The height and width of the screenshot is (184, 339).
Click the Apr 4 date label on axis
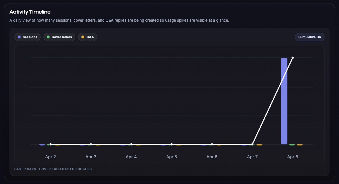(x=131, y=157)
